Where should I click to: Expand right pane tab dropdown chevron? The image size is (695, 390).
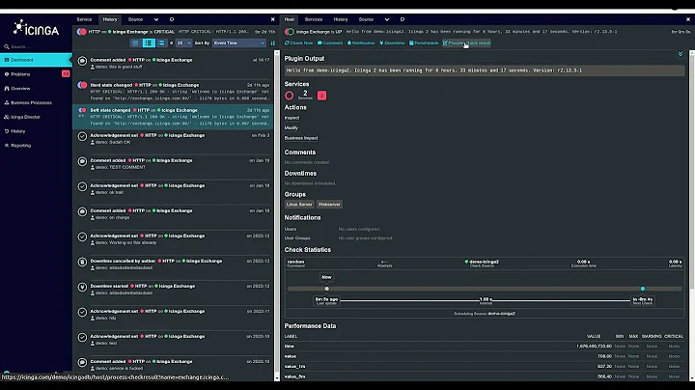[x=387, y=19]
